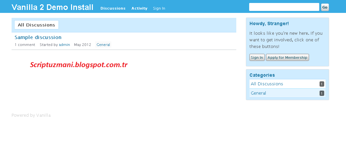Open the General category tag on discussion

tap(103, 45)
